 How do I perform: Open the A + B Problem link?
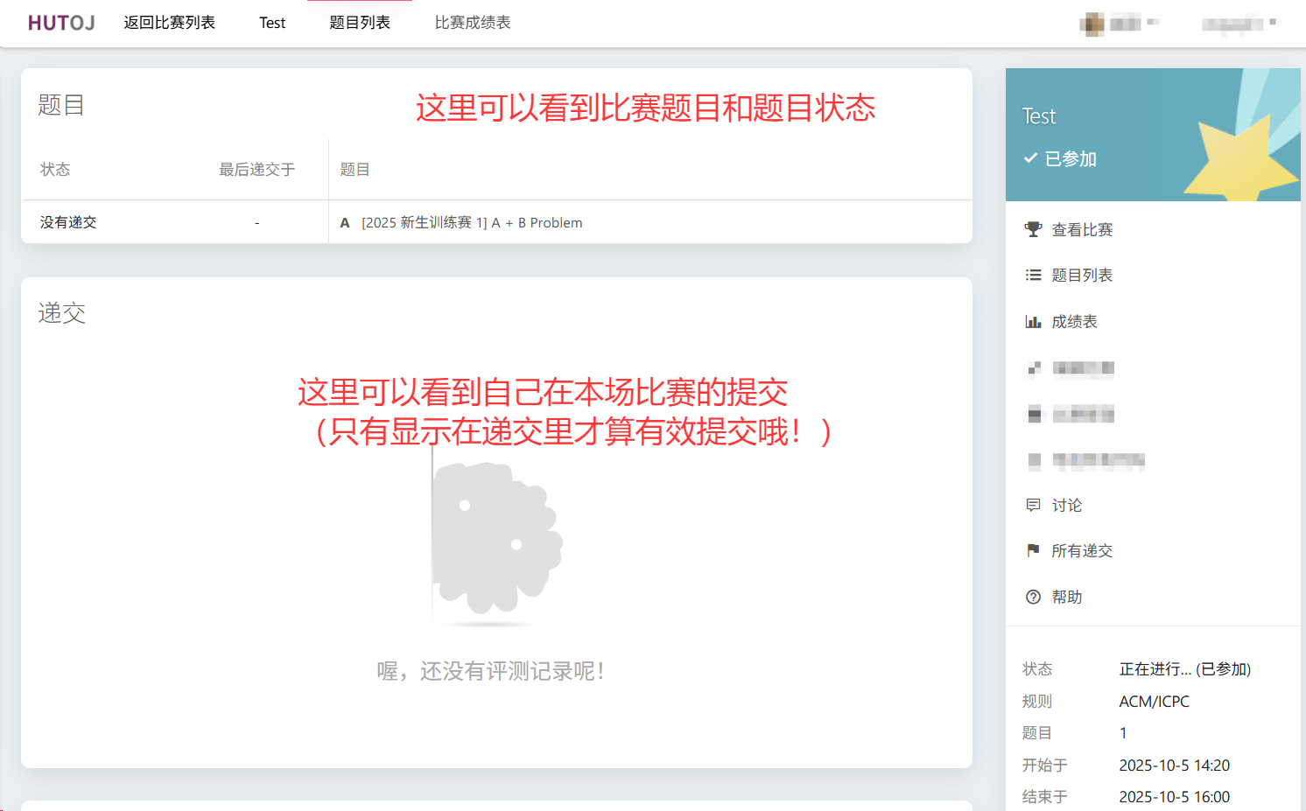[x=472, y=223]
